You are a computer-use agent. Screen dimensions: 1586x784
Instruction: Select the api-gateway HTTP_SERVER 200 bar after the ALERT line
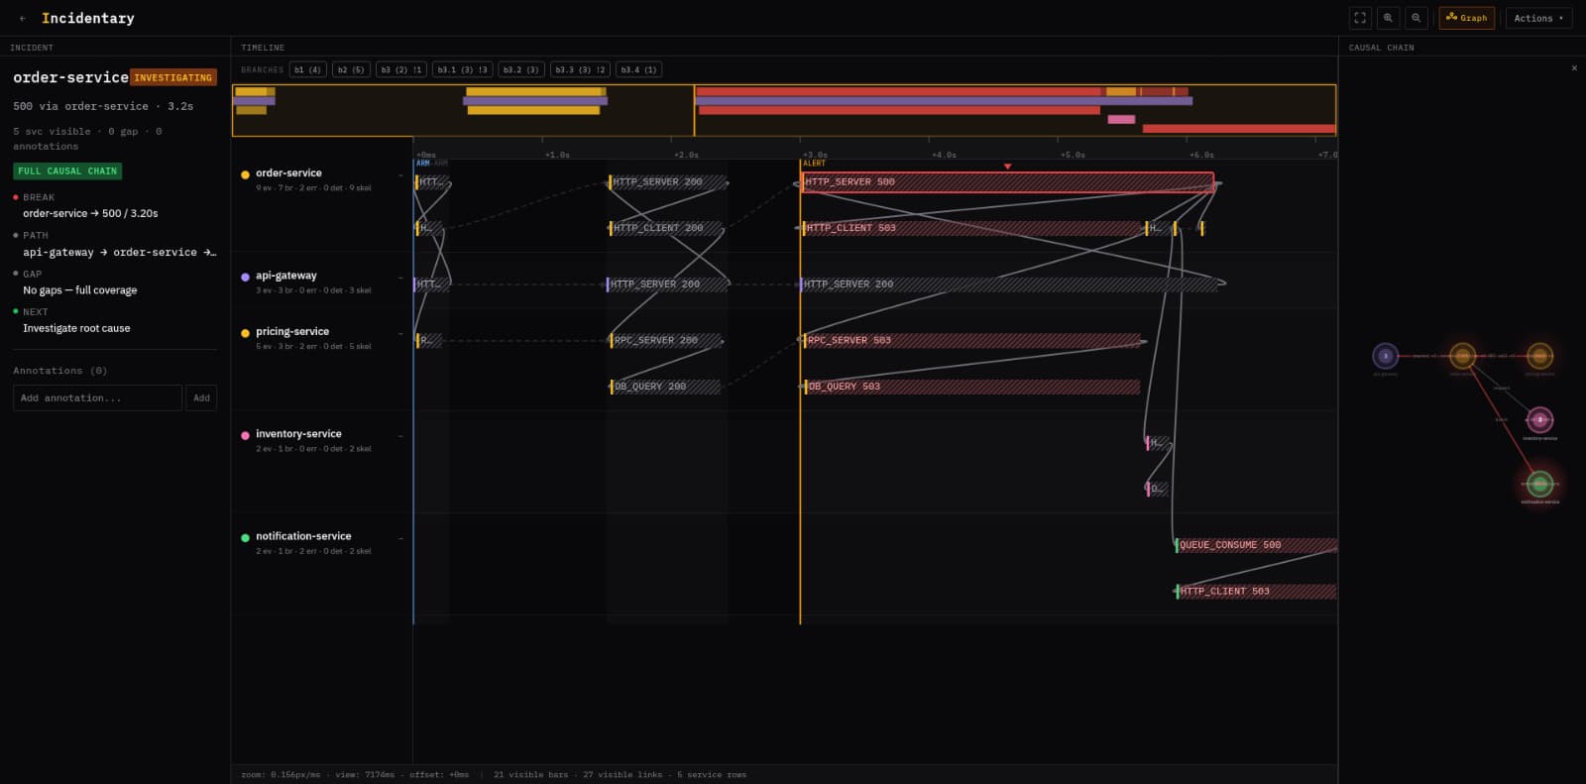pyautogui.click(x=1008, y=284)
